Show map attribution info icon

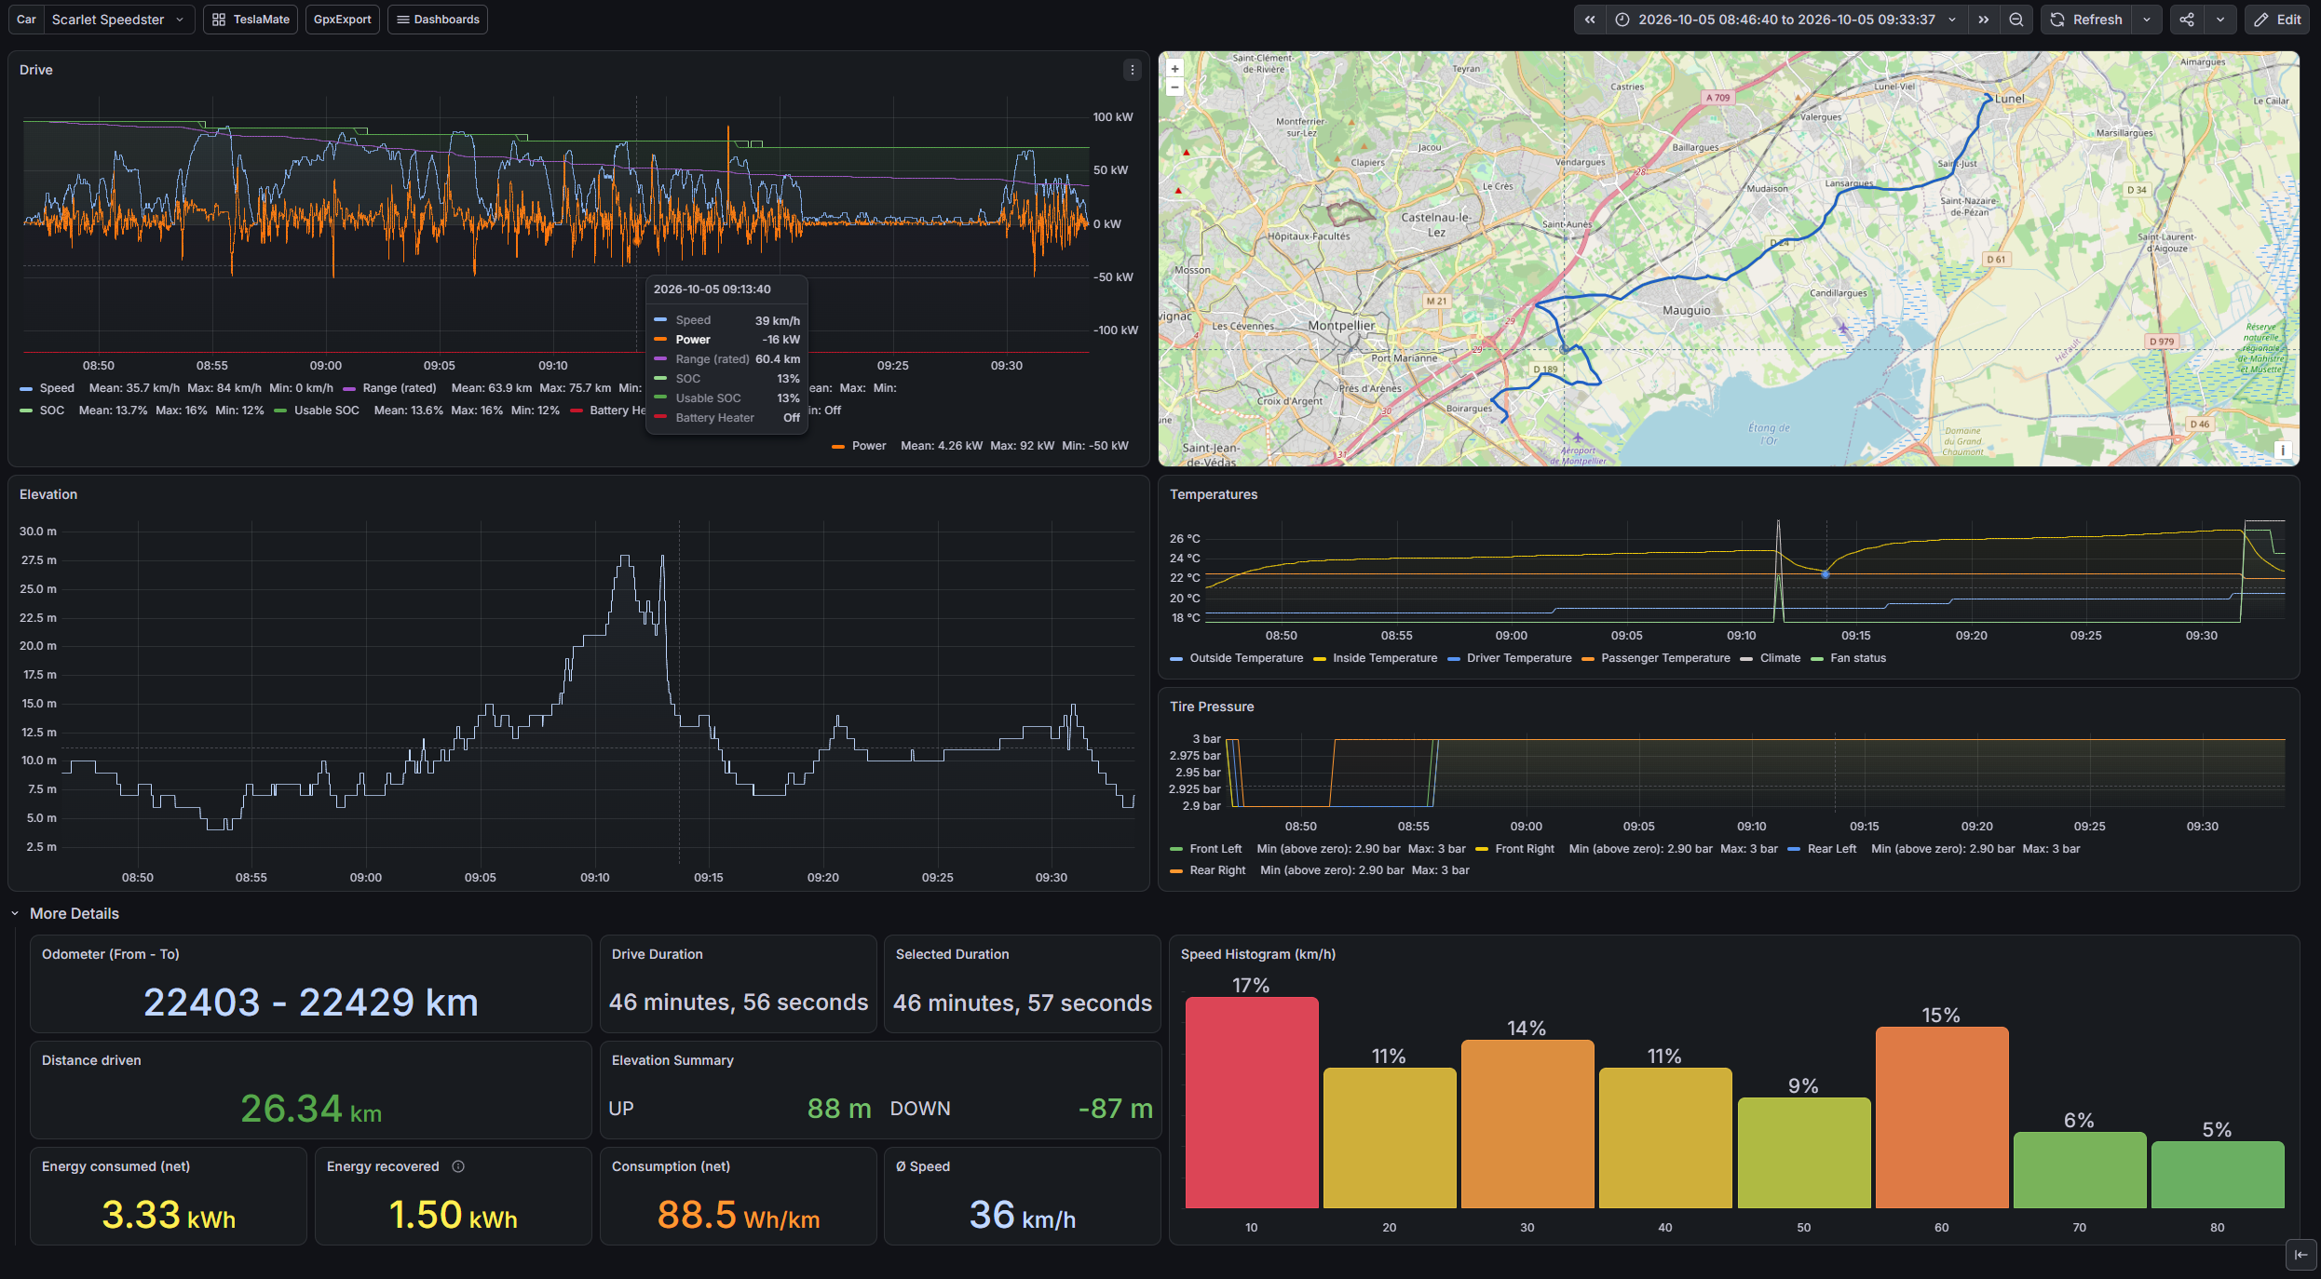point(2283,451)
